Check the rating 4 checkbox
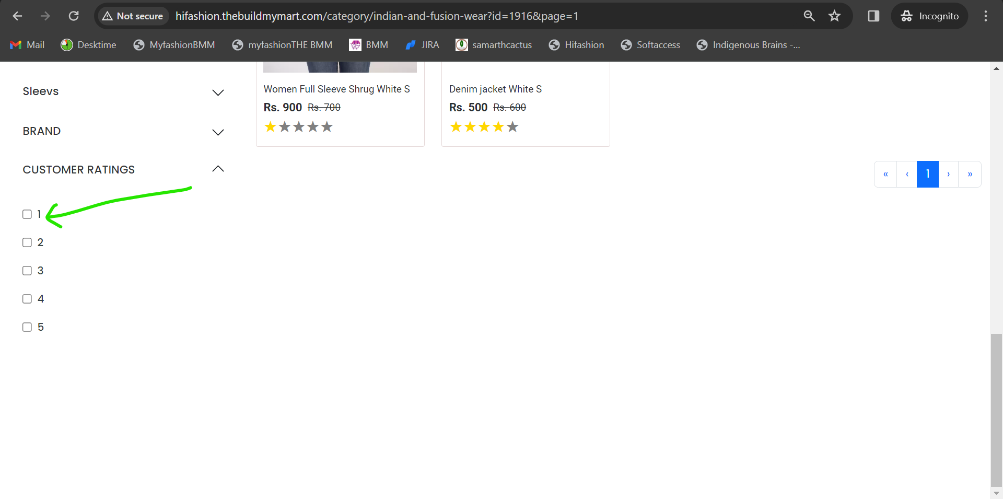This screenshot has height=499, width=1003. click(27, 299)
